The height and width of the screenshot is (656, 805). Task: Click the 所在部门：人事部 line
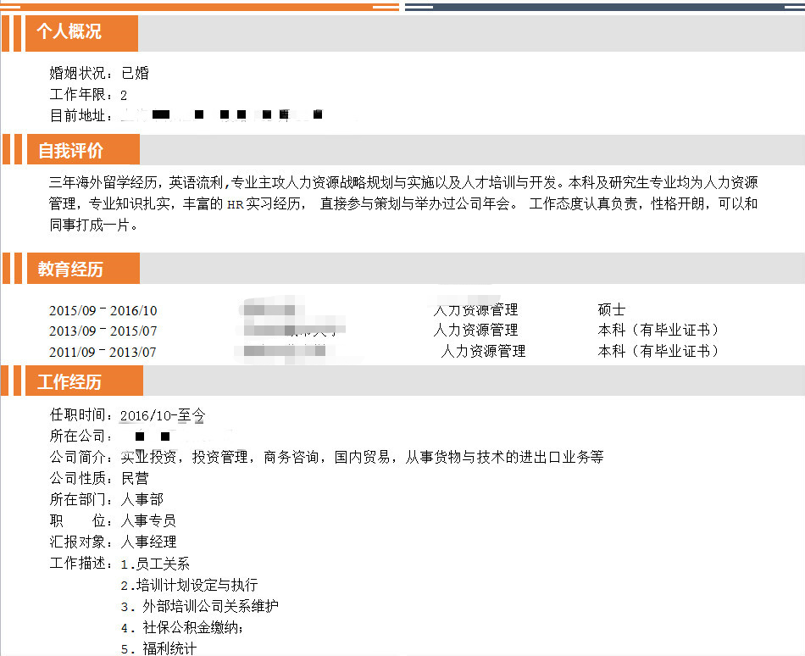coord(106,499)
